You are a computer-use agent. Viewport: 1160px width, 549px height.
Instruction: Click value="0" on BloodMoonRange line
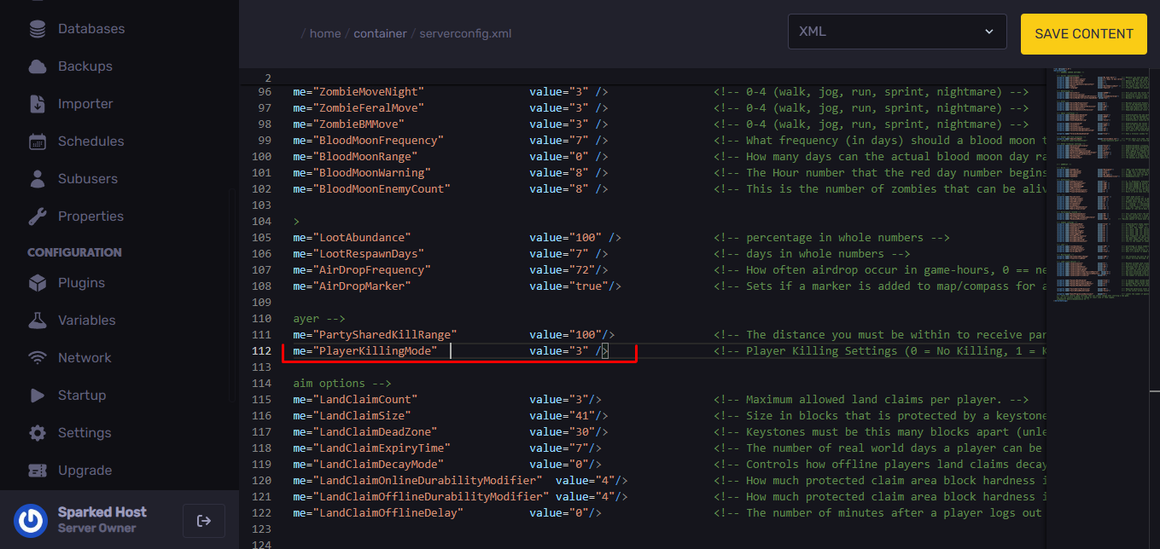tap(559, 157)
